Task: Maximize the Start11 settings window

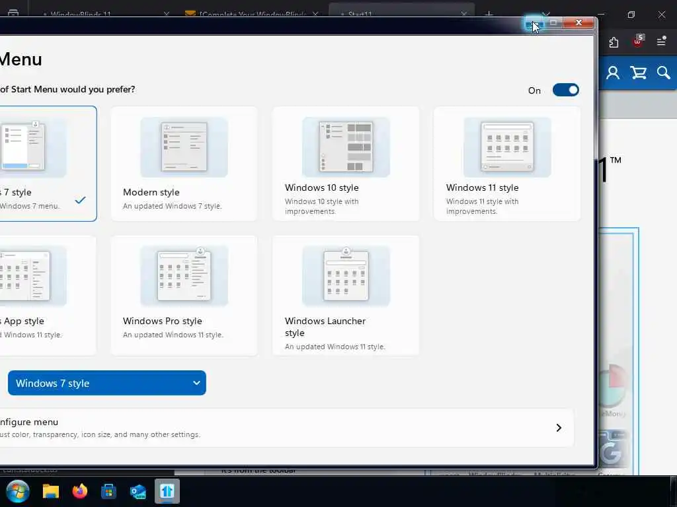Action: pos(553,22)
